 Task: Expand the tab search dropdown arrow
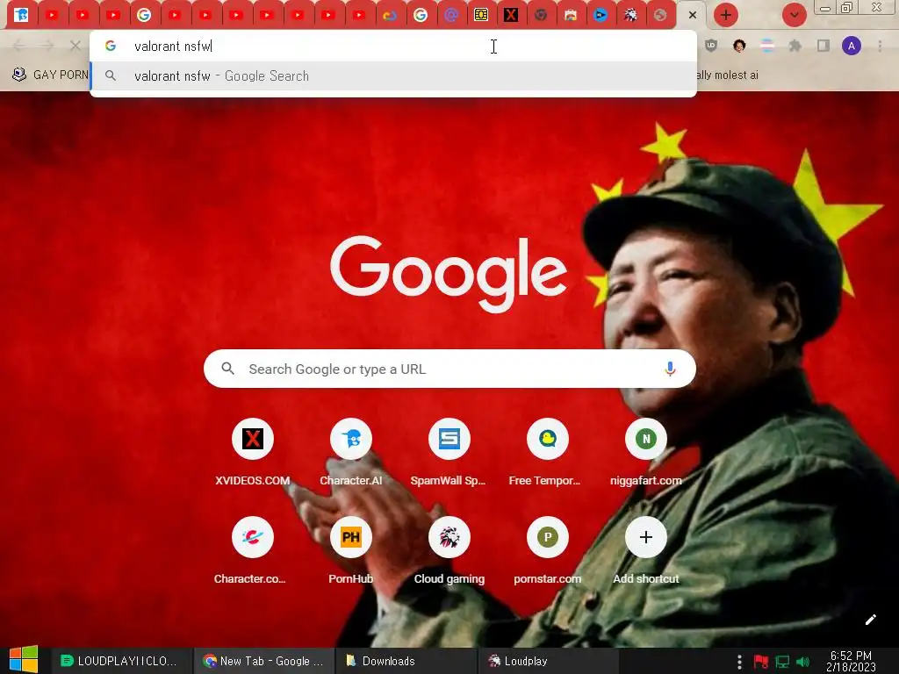click(x=795, y=15)
